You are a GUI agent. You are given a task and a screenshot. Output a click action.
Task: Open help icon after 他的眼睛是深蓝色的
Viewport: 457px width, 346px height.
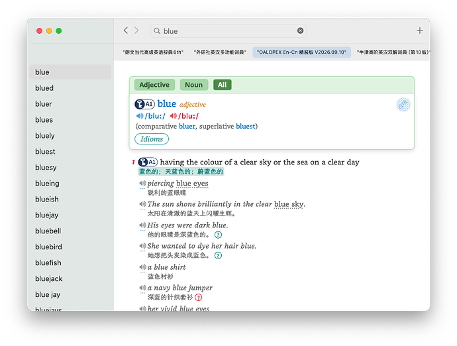(x=218, y=235)
